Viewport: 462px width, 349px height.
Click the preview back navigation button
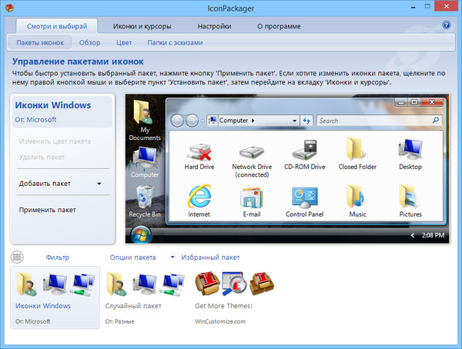tap(177, 121)
